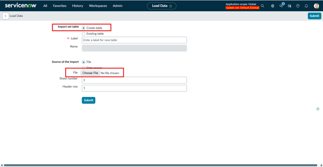323x167 pixels.
Task: Open the chat conversations icon with badge
Action: coord(281,5)
